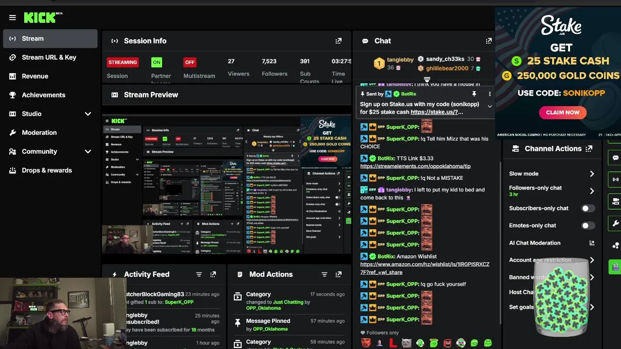Pop out the Channel Actions panel
Screen dimensions: 621x349
589,149
